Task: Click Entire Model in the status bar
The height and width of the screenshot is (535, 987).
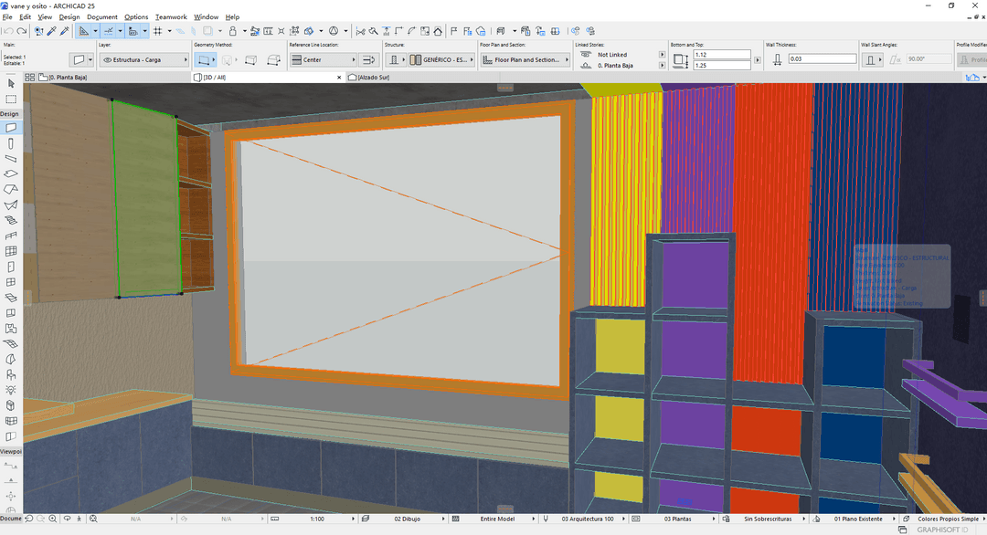Action: [x=499, y=519]
